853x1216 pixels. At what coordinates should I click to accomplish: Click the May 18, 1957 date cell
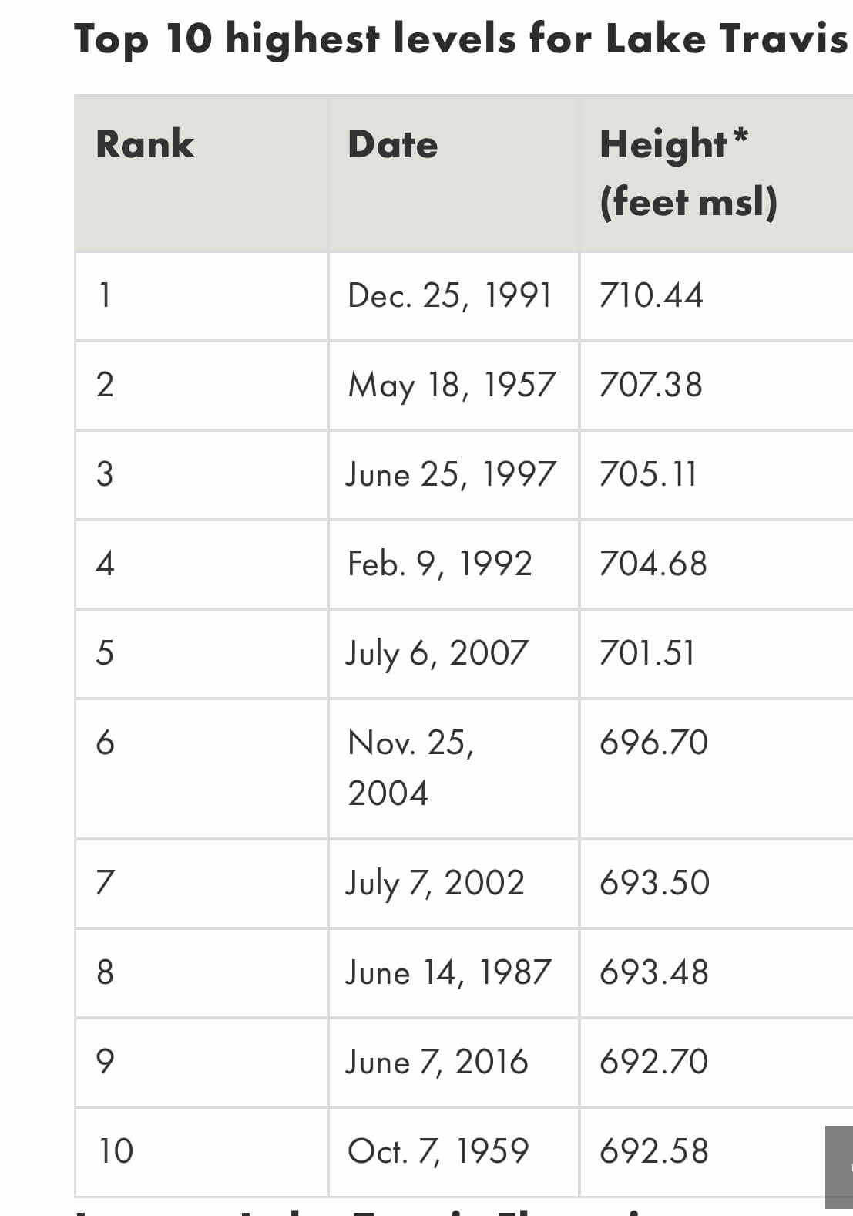coord(451,385)
